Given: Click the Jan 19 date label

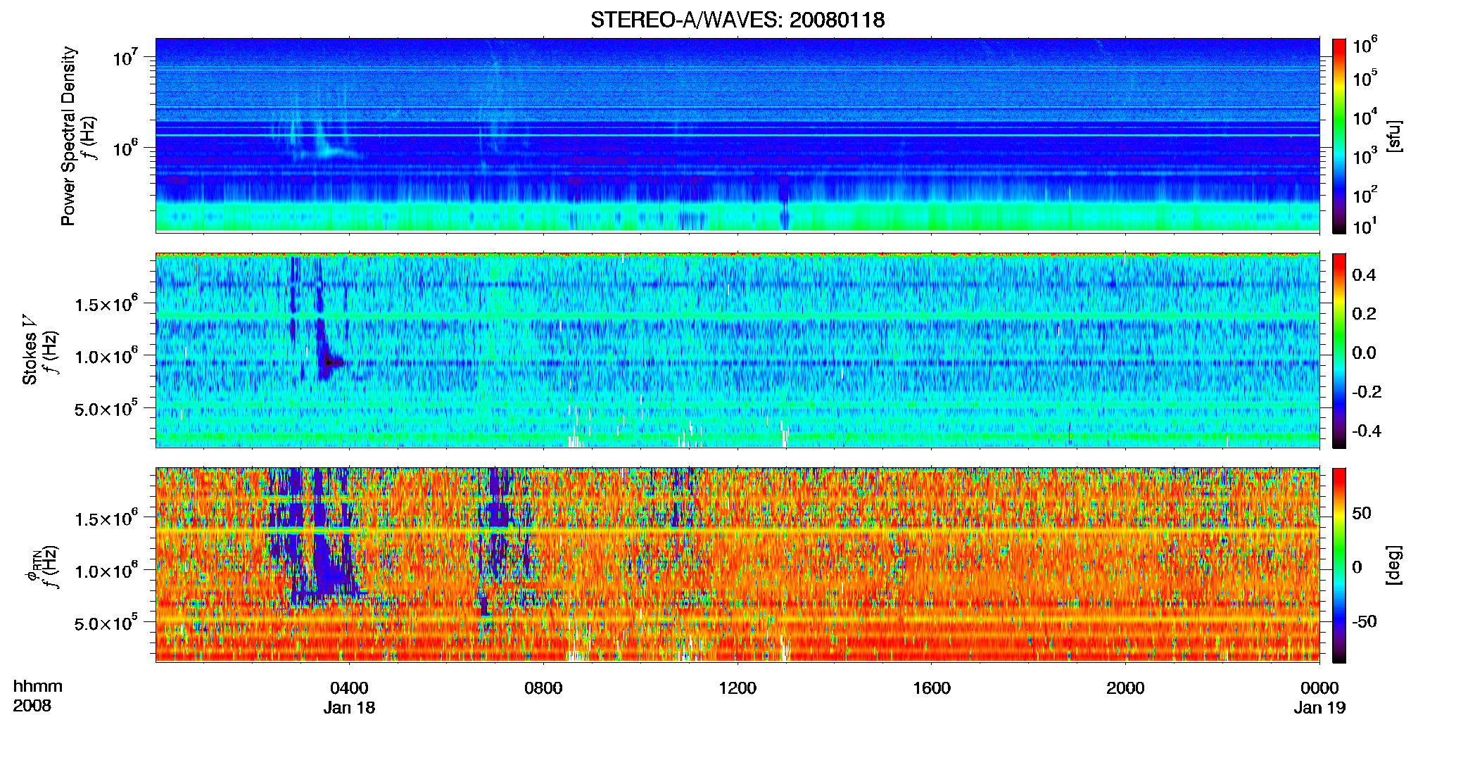Looking at the screenshot, I should click(1319, 707).
